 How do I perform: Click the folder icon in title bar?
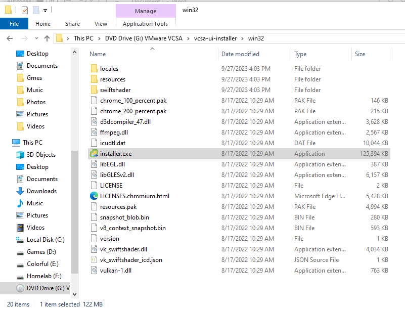8,10
